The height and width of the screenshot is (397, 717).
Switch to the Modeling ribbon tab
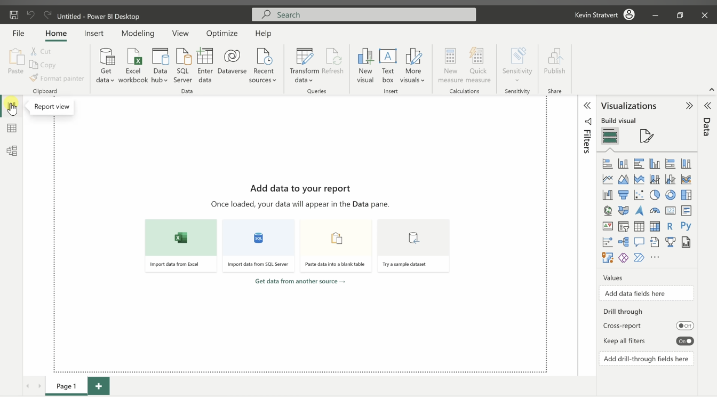(x=138, y=33)
